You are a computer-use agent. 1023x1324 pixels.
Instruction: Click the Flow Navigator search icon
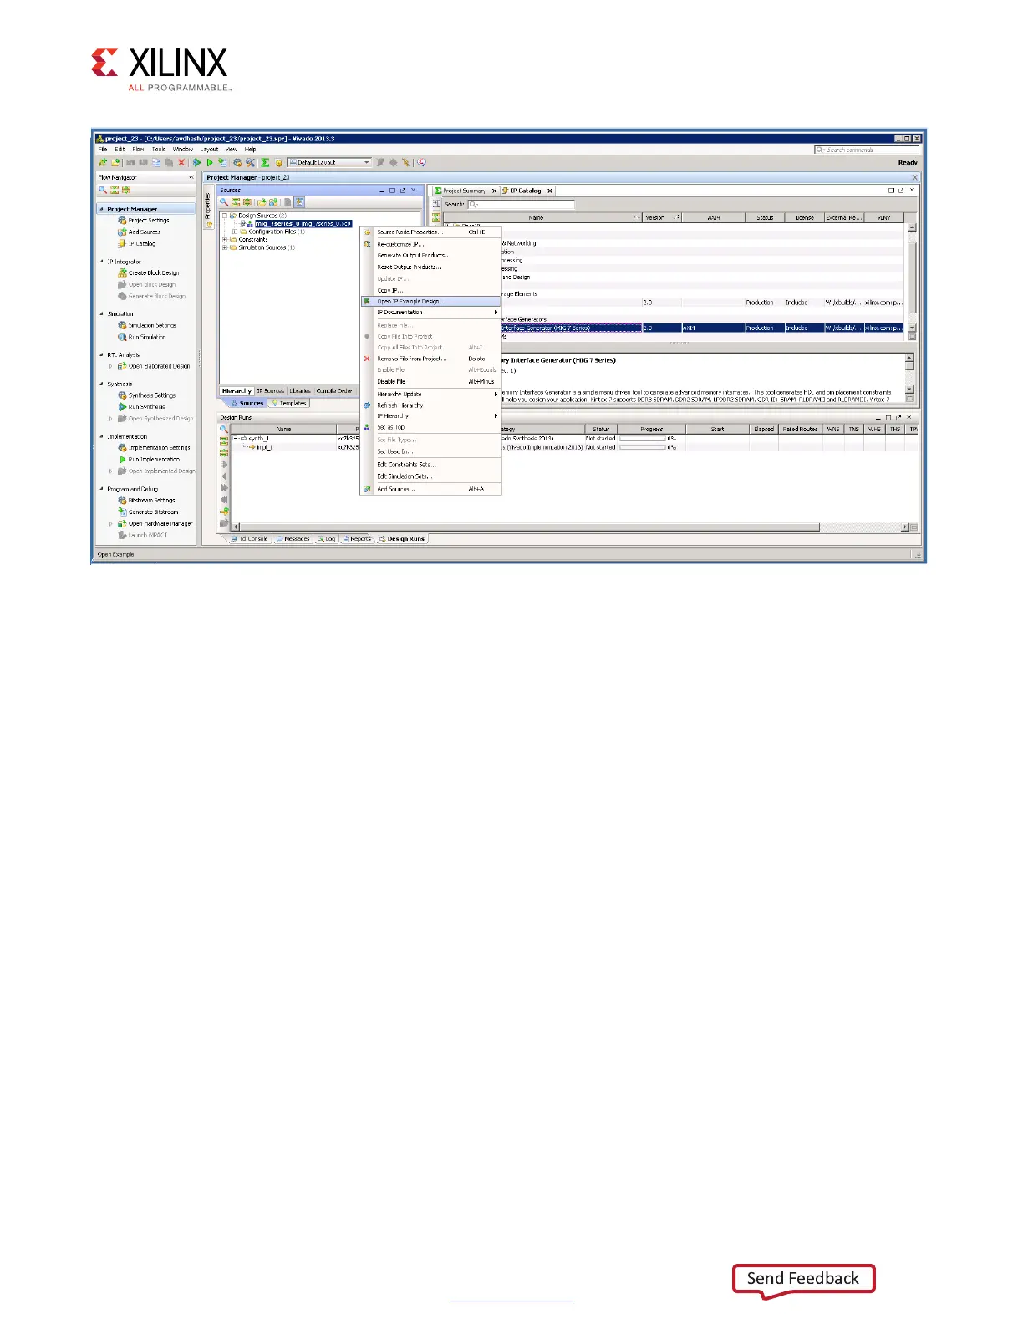point(103,190)
